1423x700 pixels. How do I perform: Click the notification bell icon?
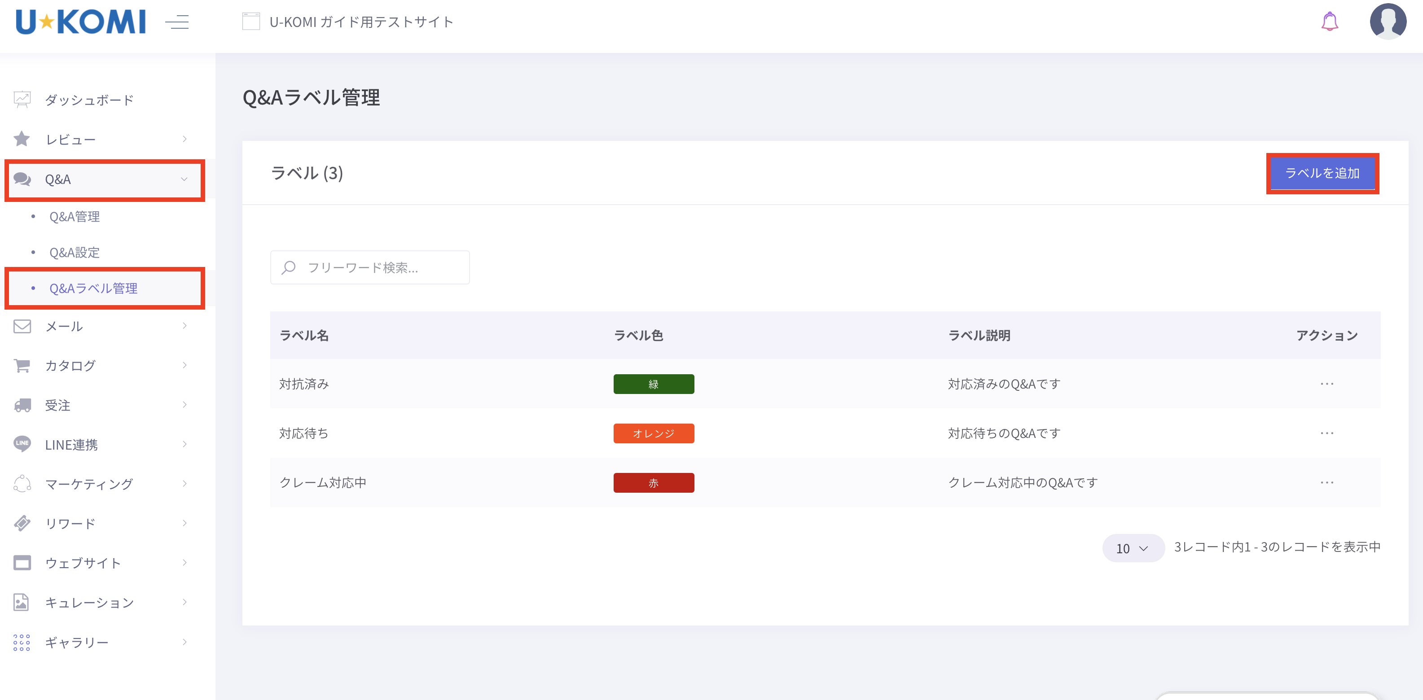click(x=1329, y=22)
